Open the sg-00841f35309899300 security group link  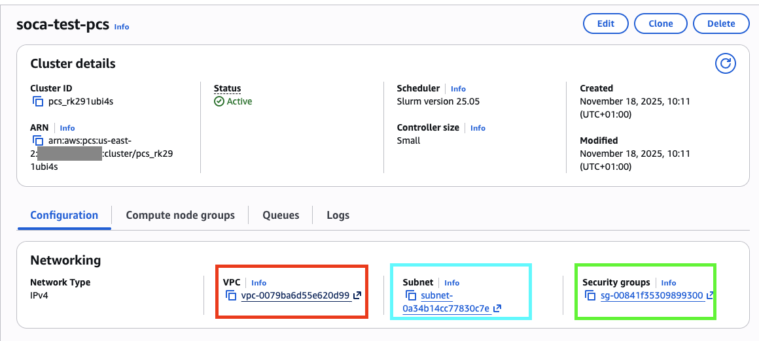(652, 296)
